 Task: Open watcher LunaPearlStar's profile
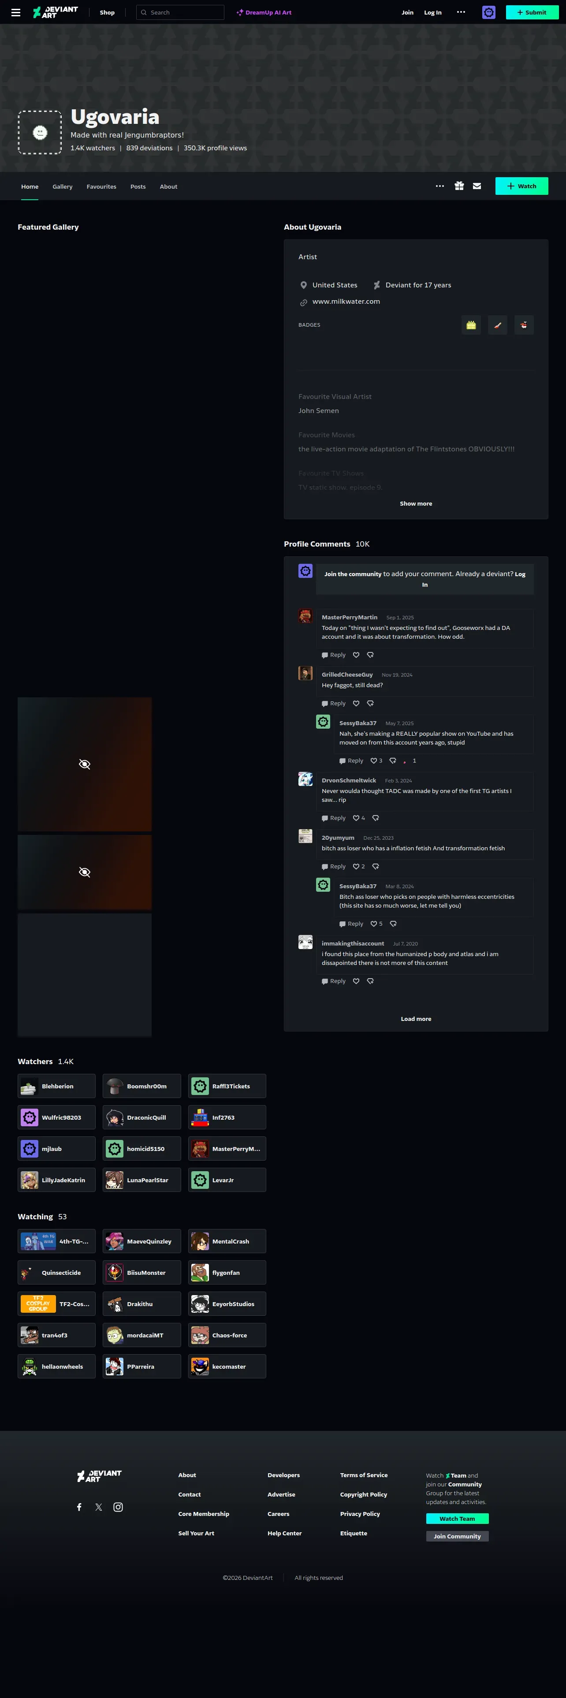[141, 1180]
